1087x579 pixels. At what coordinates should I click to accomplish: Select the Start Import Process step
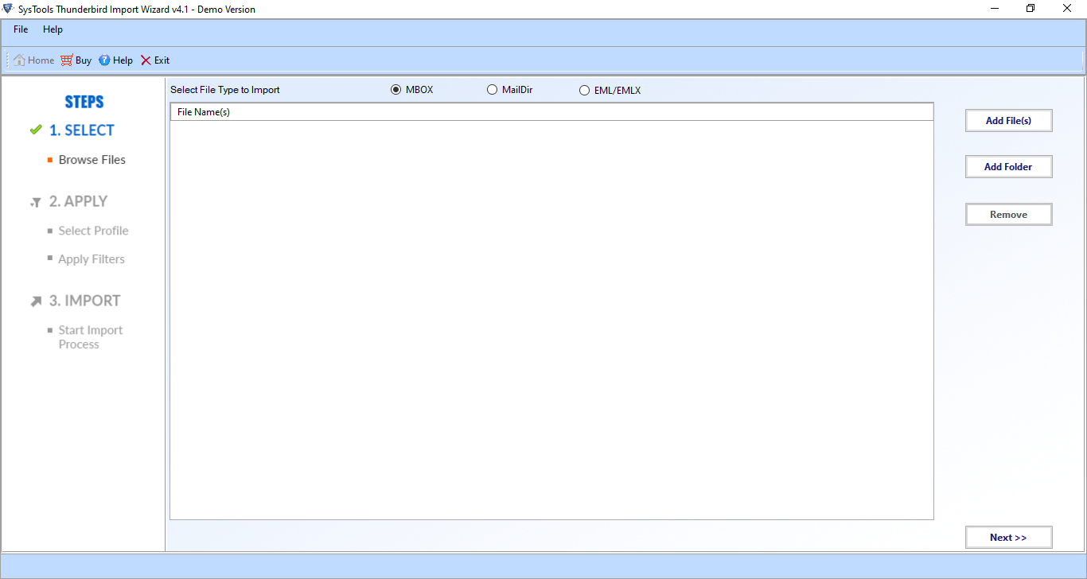(91, 337)
